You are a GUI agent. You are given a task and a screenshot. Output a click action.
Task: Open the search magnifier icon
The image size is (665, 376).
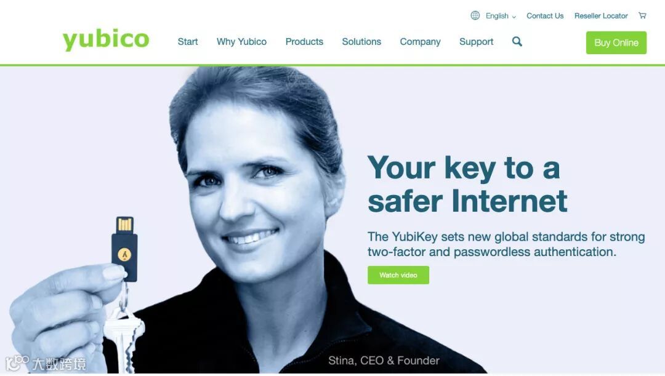[x=517, y=42]
